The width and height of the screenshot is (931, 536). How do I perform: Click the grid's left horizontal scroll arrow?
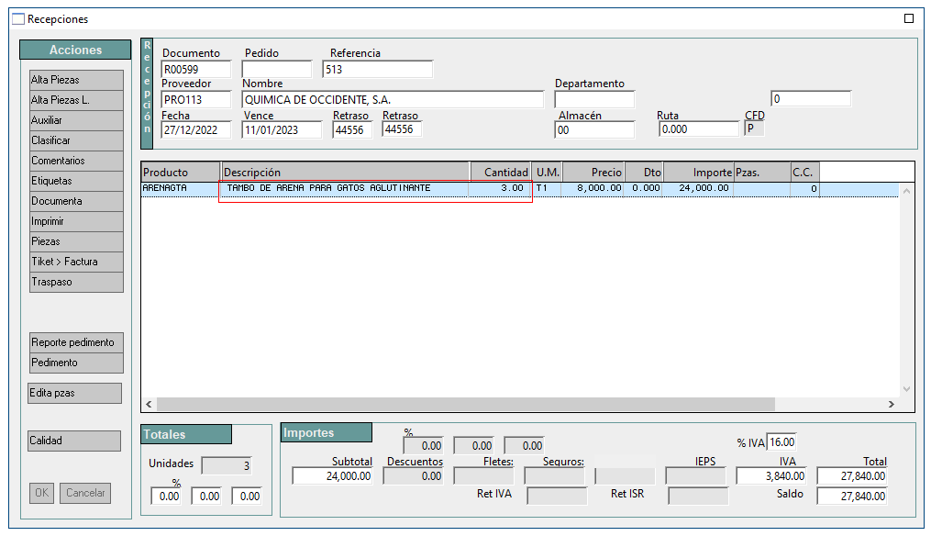pyautogui.click(x=149, y=404)
